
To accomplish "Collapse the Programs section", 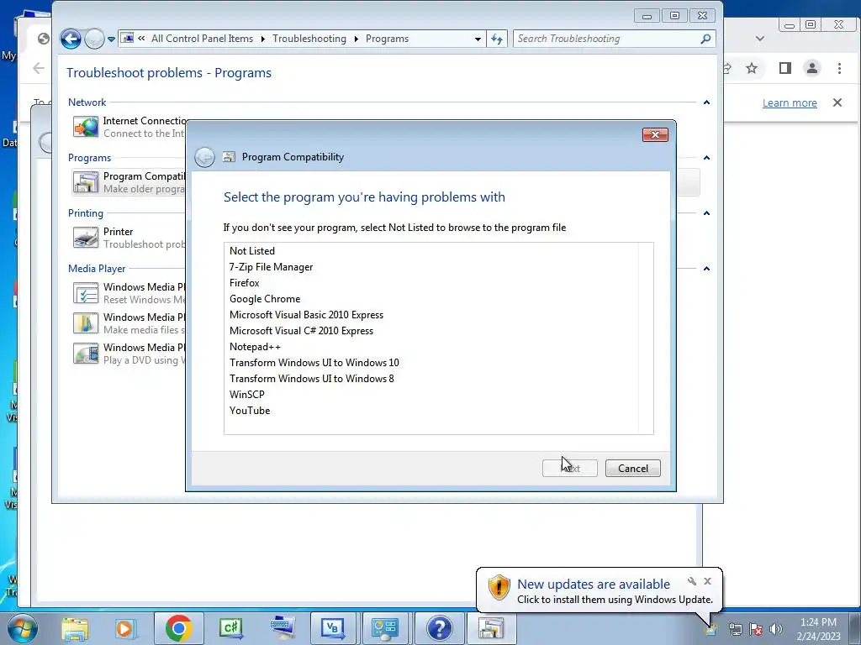I will click(x=706, y=158).
